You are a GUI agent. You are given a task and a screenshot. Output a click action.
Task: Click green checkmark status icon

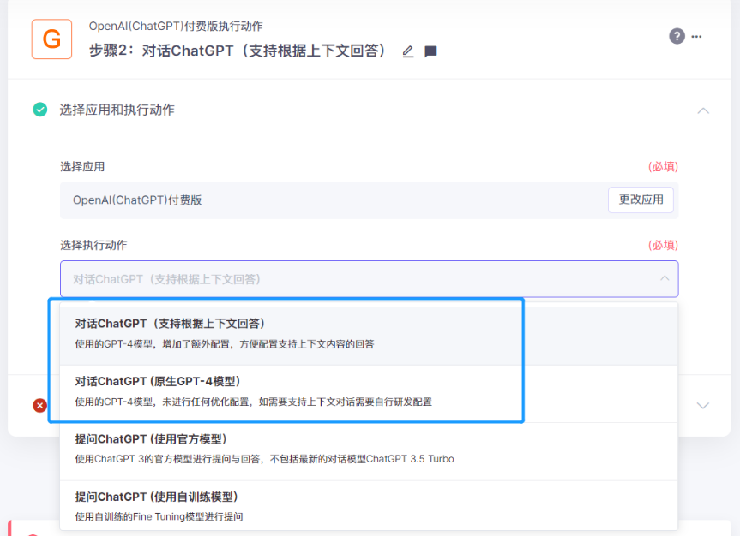[x=40, y=110]
